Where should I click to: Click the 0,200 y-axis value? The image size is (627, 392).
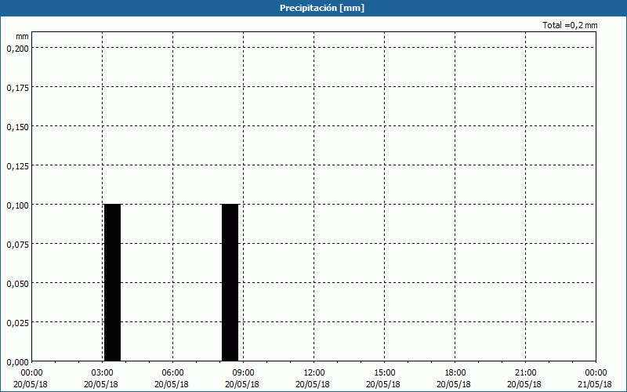(17, 49)
